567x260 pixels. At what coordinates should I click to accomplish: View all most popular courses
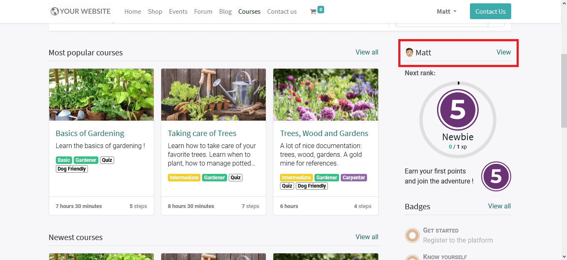(367, 52)
